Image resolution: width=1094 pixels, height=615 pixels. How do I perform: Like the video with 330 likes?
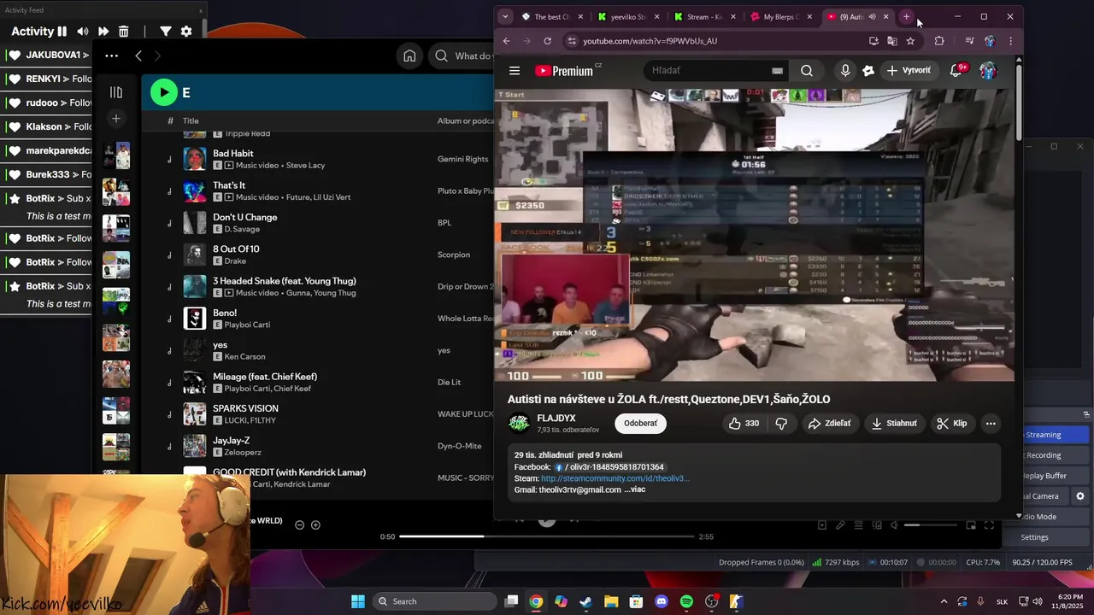742,423
